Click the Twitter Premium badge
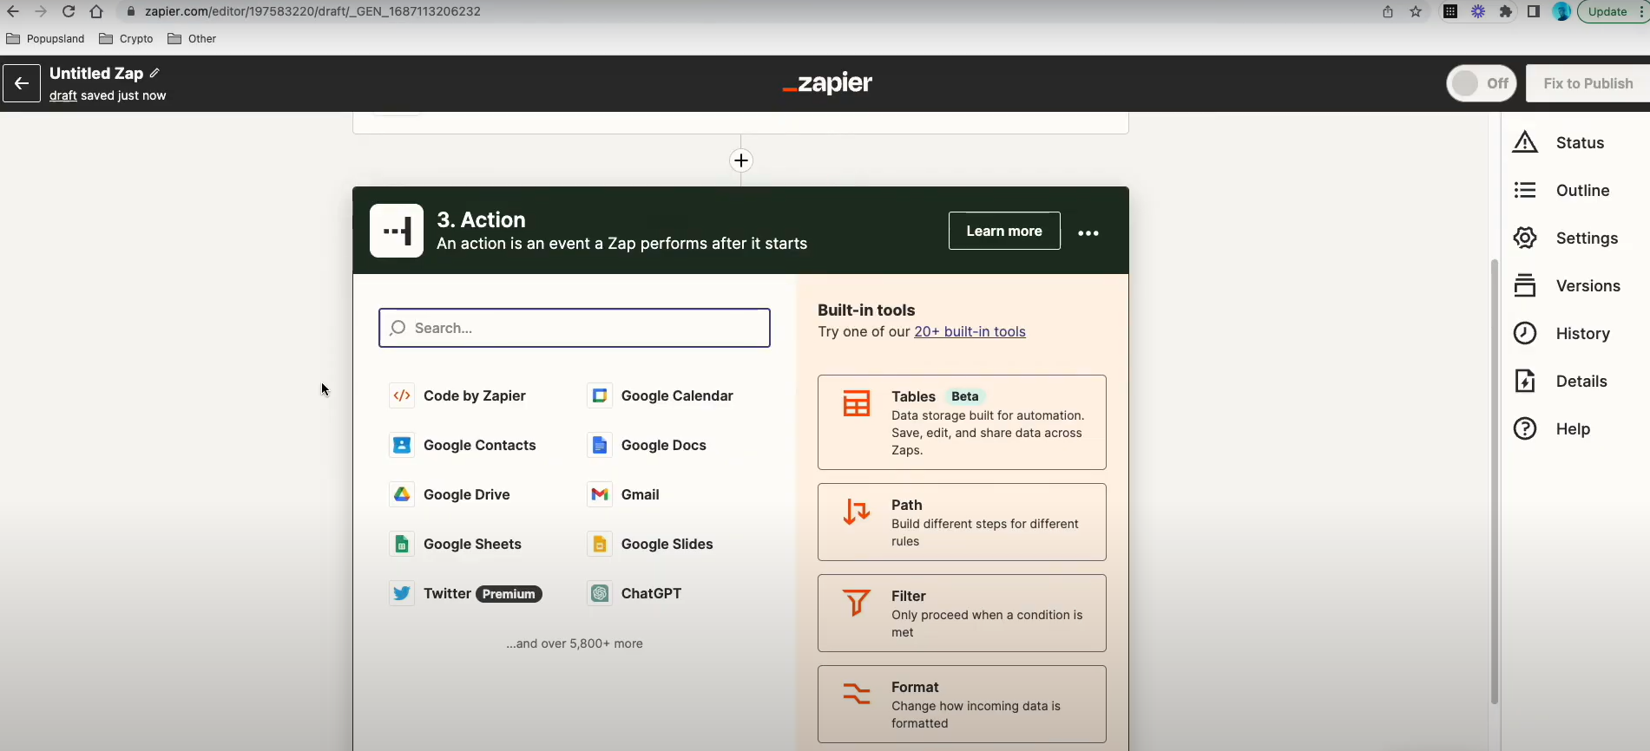Image resolution: width=1650 pixels, height=751 pixels. pos(509,594)
